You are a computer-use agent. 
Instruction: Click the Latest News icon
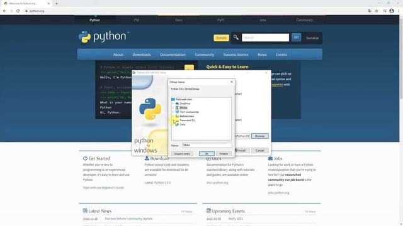coord(85,211)
